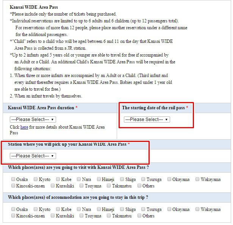Viewport: 233px width, 225px height.
Task: Click 'Which places(area) of accommodation' label
Action: point(78,197)
